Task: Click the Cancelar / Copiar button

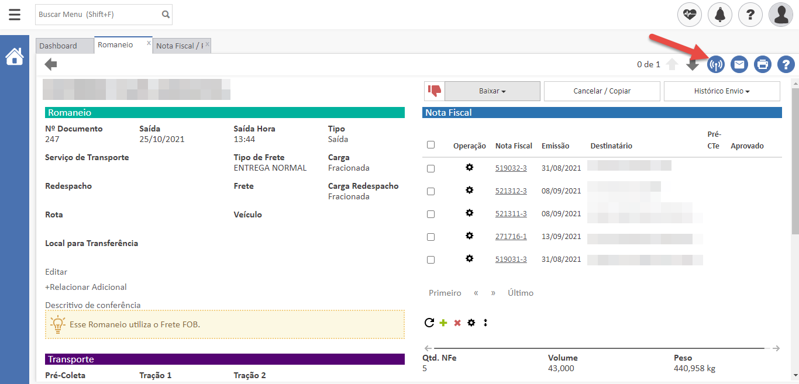Action: [x=602, y=91]
